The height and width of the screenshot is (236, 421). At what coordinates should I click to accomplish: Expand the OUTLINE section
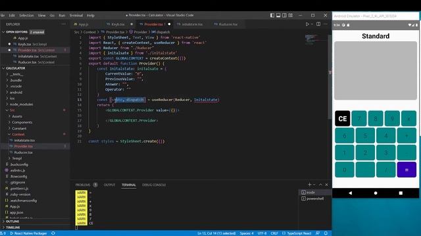coord(12,222)
